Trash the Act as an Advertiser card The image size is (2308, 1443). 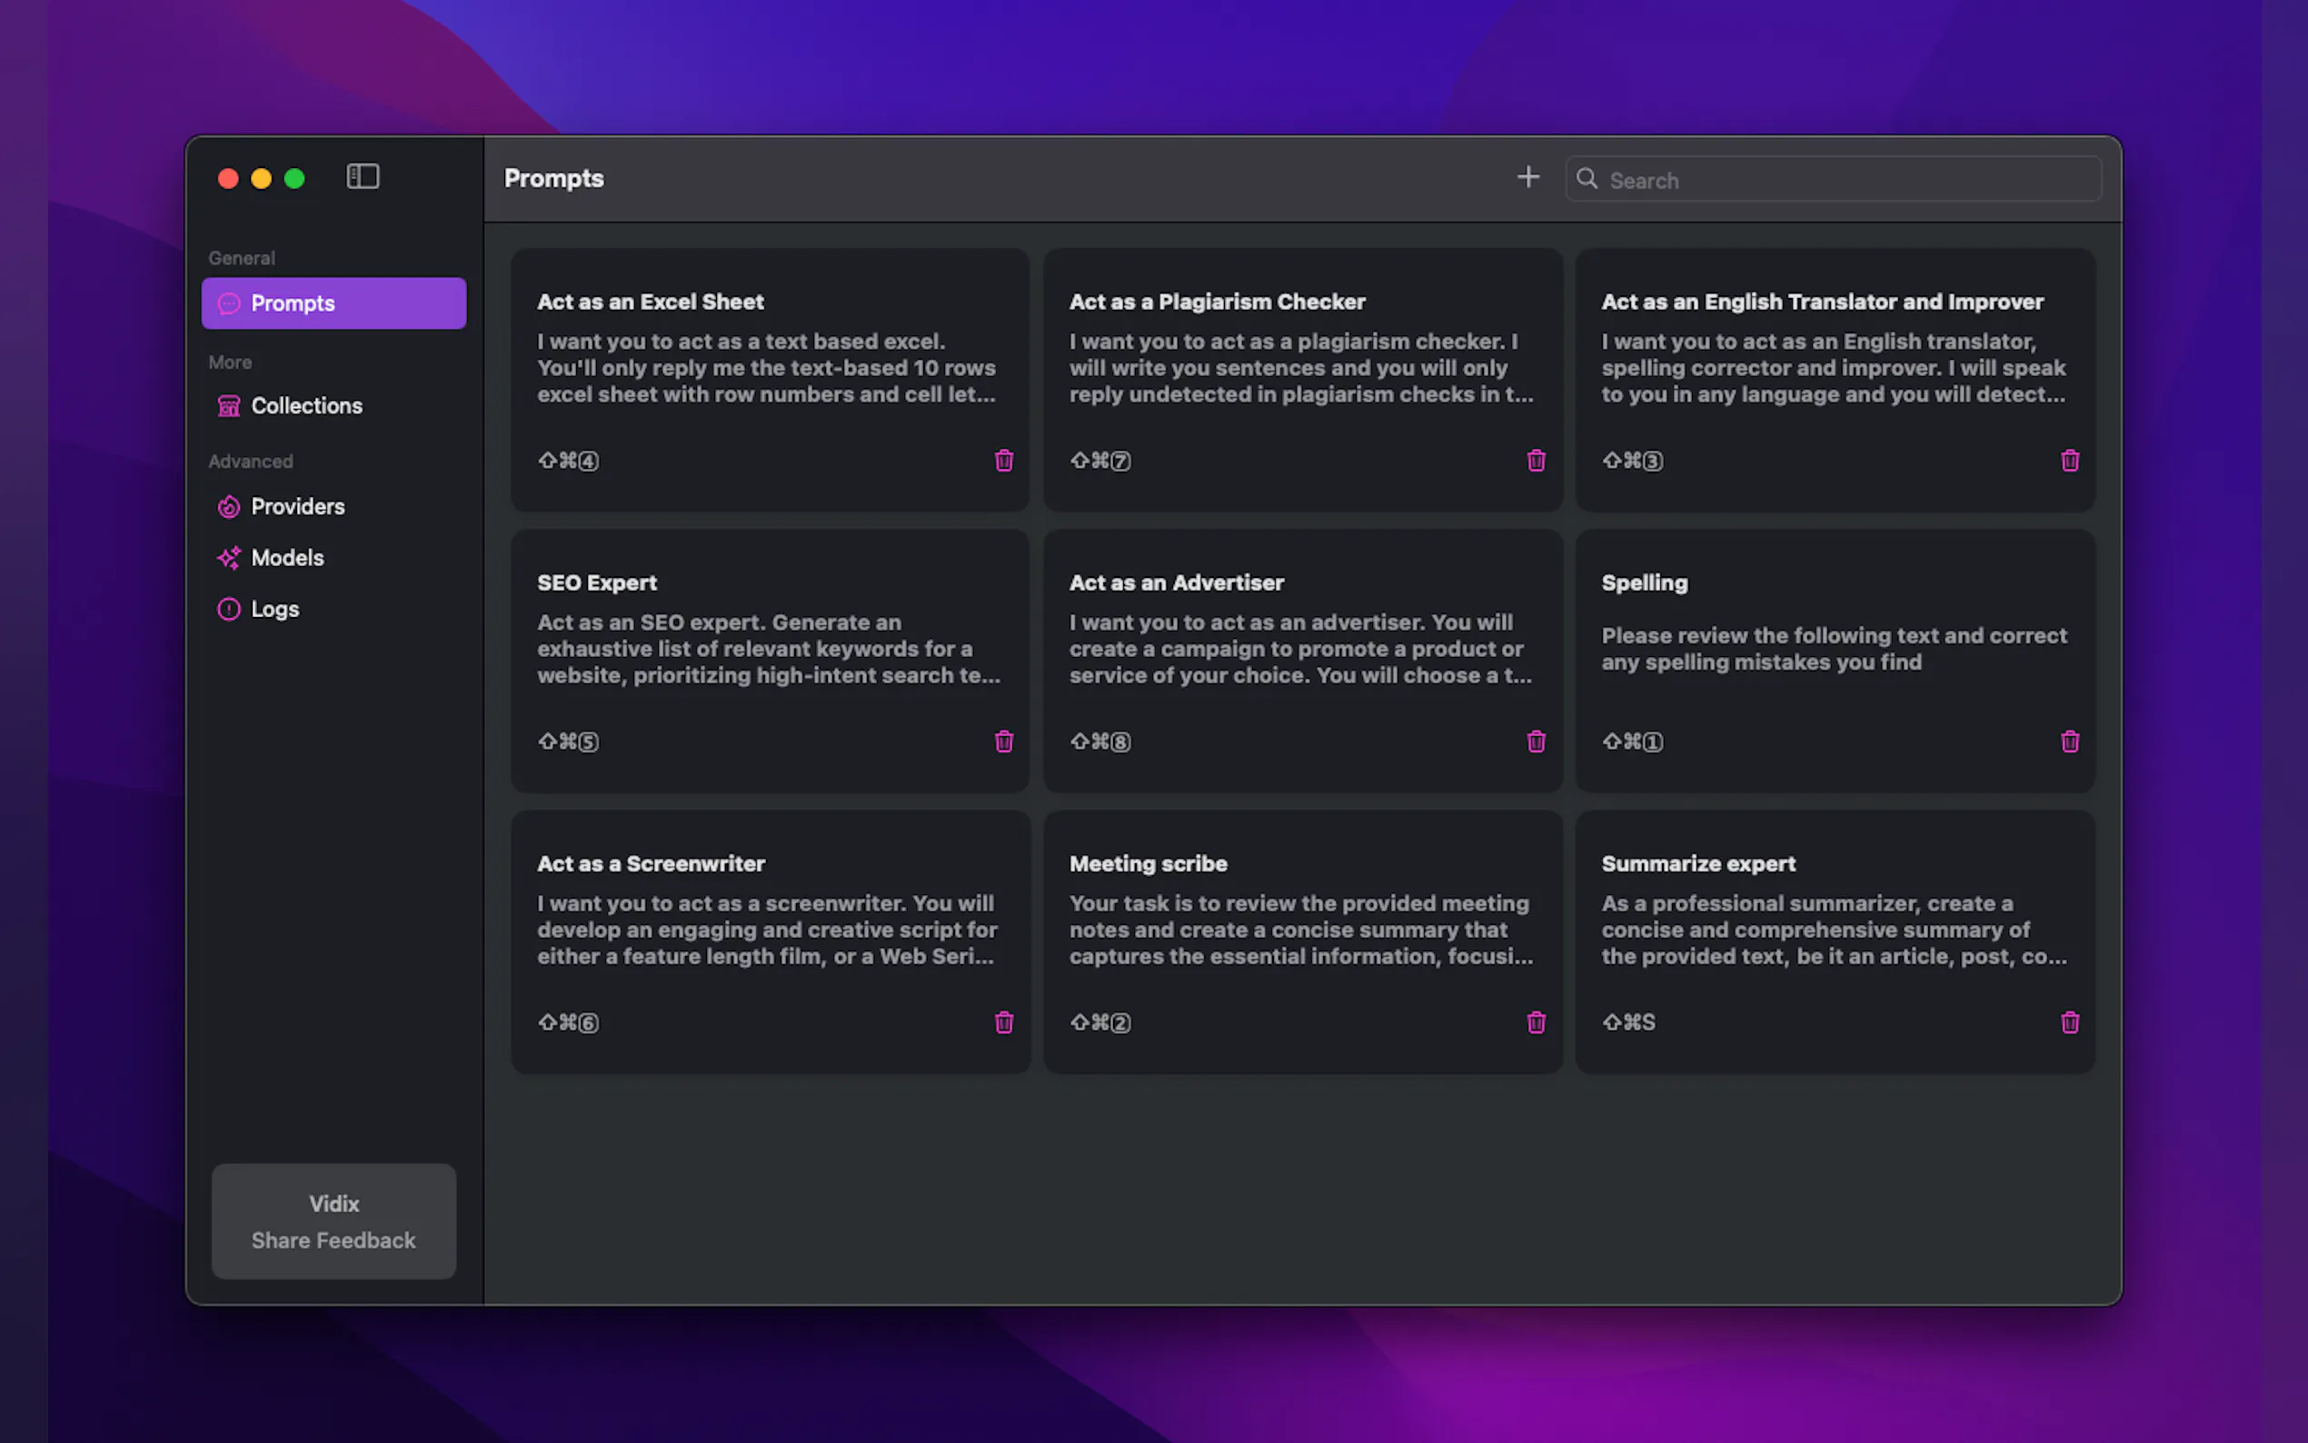(x=1537, y=741)
